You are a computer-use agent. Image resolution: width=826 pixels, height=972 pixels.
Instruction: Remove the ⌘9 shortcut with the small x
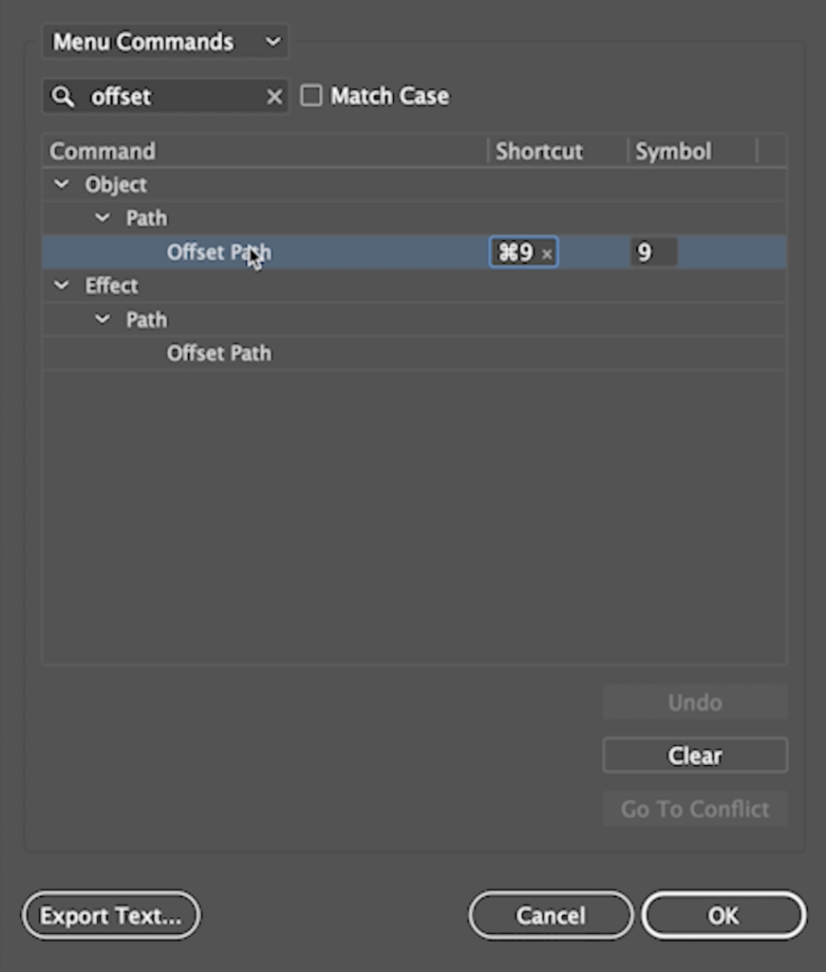pos(546,253)
